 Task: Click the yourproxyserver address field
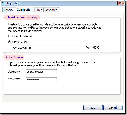click(x=48, y=47)
